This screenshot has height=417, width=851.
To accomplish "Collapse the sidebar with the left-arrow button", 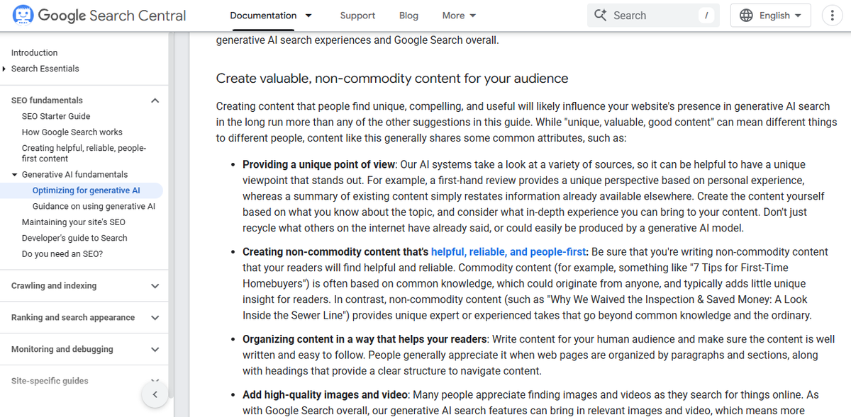I will (x=155, y=394).
